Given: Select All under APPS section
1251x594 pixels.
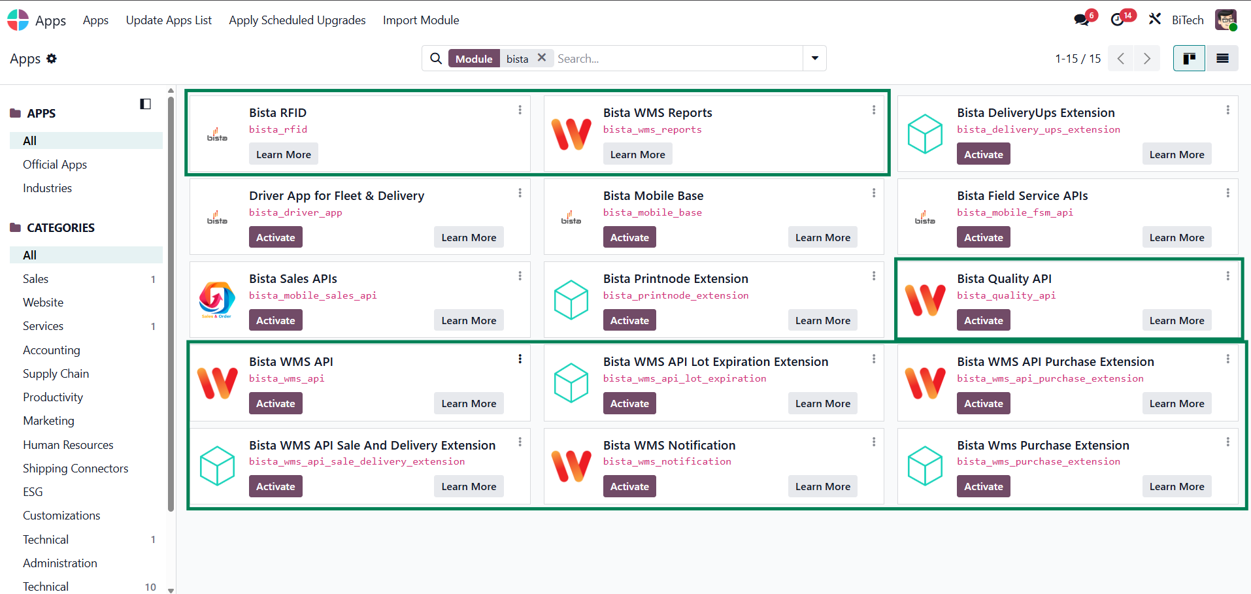Looking at the screenshot, I should click(x=86, y=140).
